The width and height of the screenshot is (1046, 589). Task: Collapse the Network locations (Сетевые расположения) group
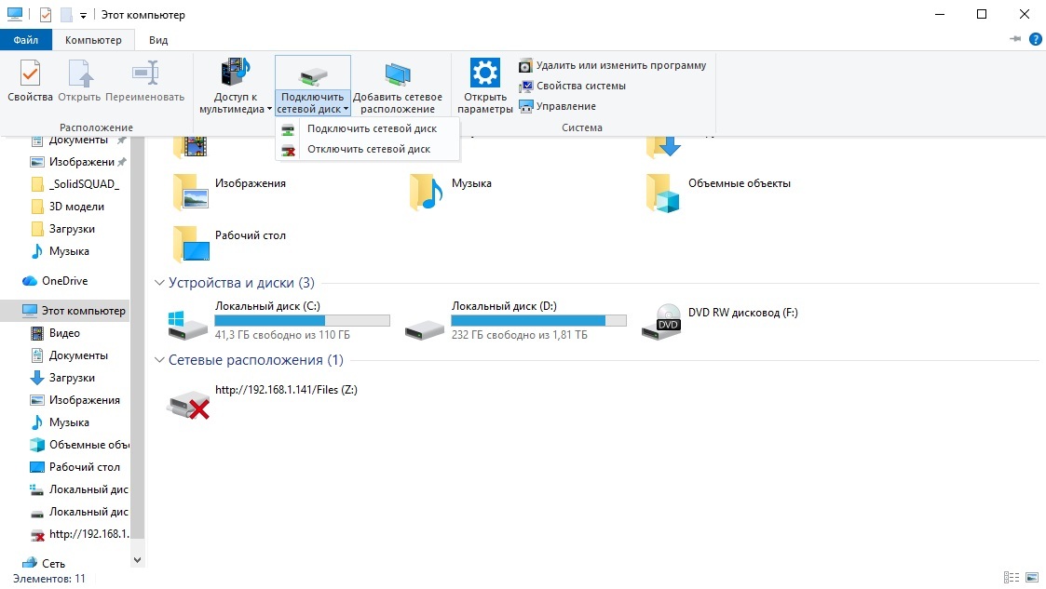click(x=157, y=360)
